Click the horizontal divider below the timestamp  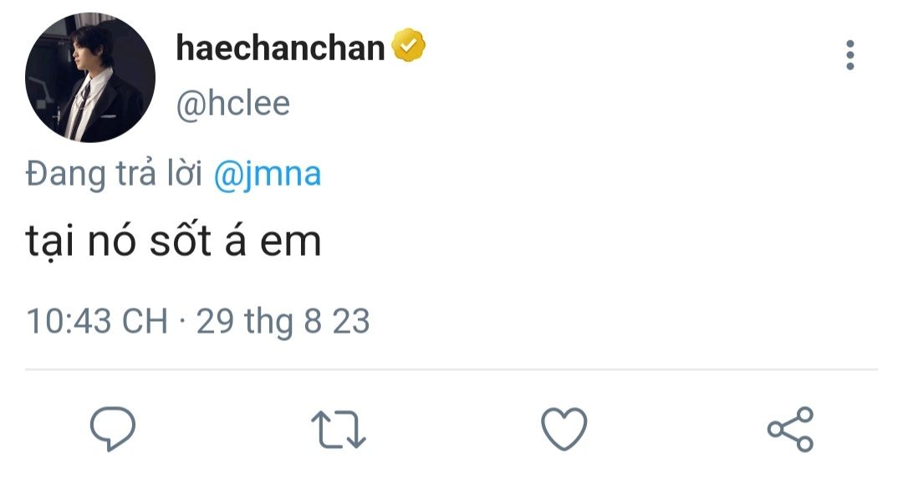point(451,369)
